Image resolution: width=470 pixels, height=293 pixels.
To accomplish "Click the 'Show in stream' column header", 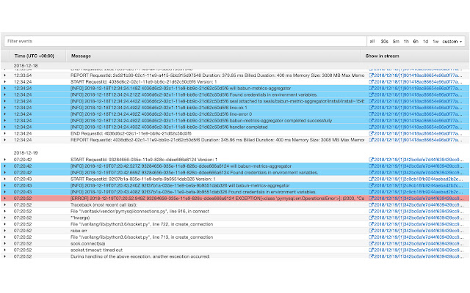I will (x=382, y=56).
